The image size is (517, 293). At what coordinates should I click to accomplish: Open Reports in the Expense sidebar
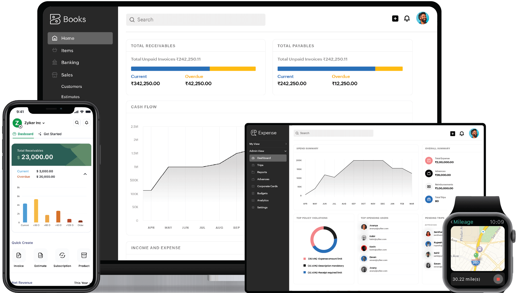[262, 172]
